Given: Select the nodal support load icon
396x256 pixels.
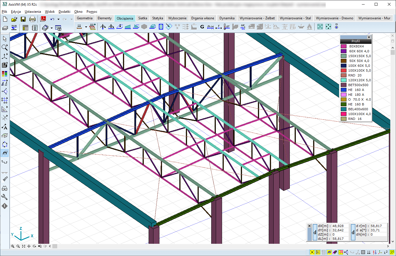Looking at the screenshot, I should tap(103, 27).
